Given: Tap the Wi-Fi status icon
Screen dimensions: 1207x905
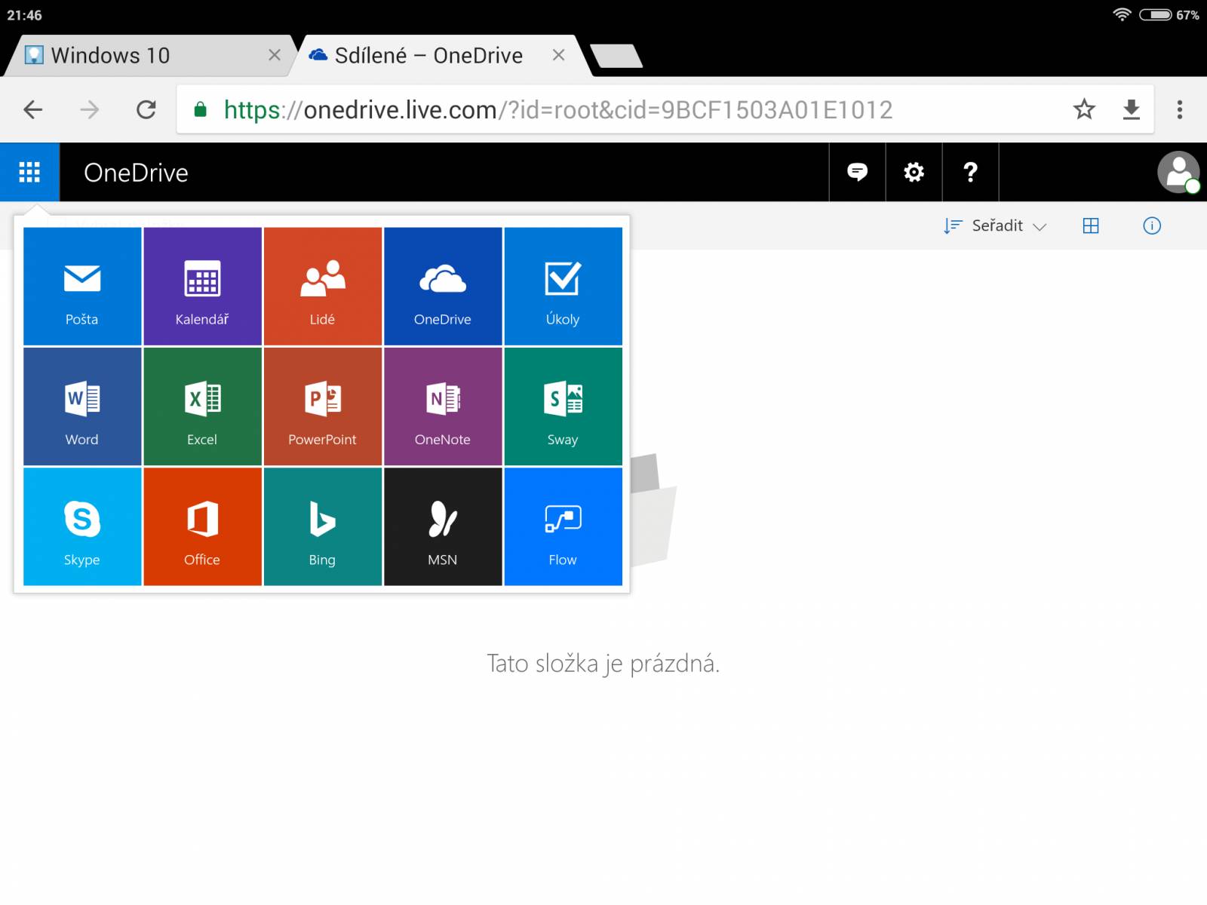Looking at the screenshot, I should (1122, 14).
